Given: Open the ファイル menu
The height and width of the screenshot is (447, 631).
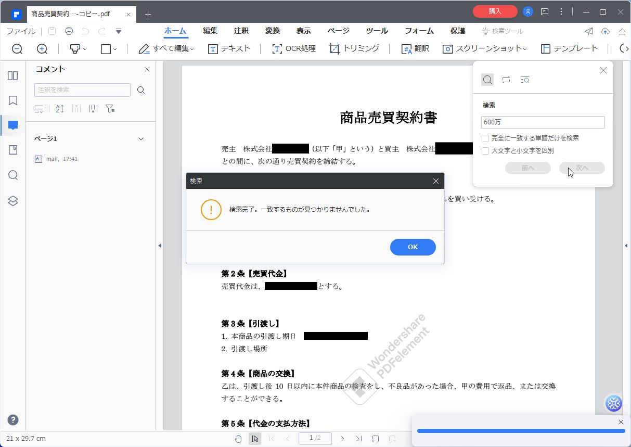Looking at the screenshot, I should pos(20,31).
